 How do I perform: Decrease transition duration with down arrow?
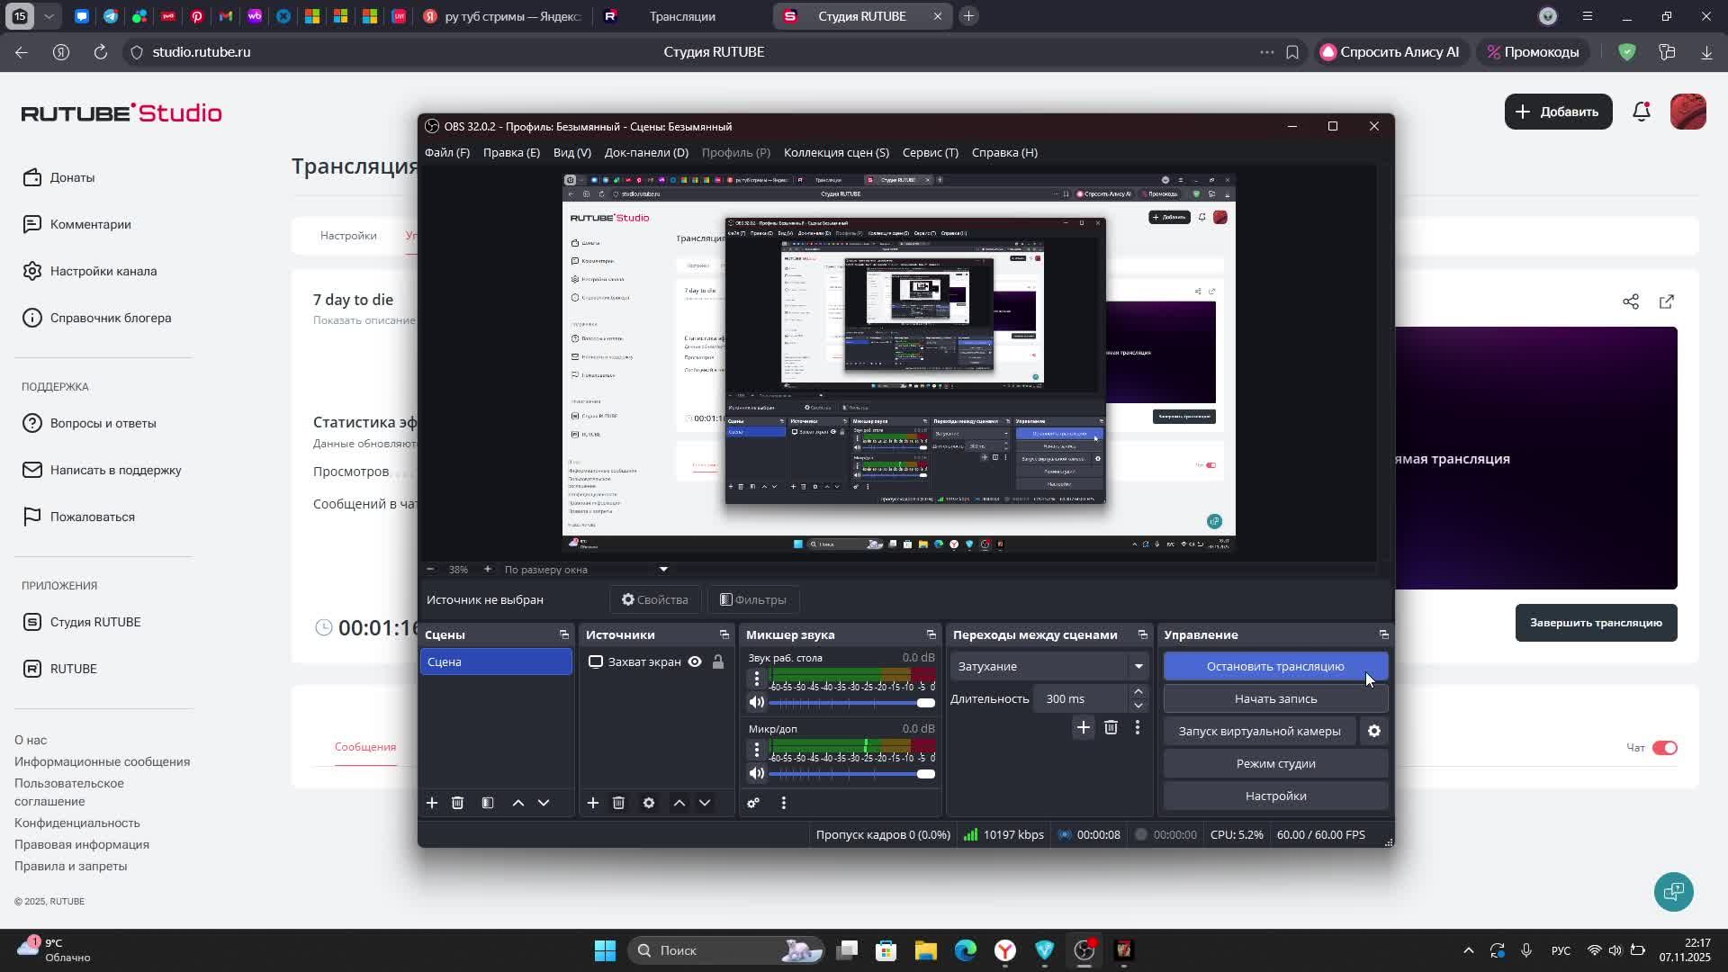(x=1138, y=706)
